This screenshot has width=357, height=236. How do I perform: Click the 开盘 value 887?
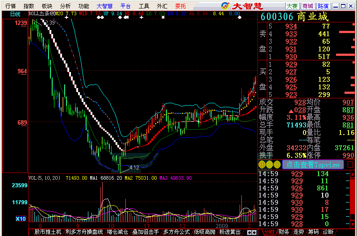[348, 110]
